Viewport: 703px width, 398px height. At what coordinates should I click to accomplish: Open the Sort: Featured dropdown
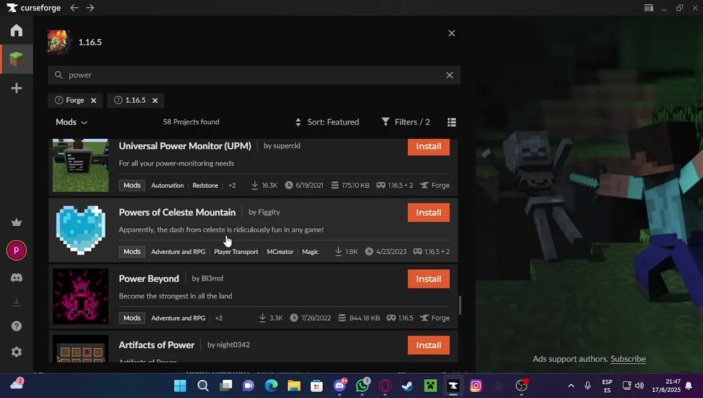[327, 122]
